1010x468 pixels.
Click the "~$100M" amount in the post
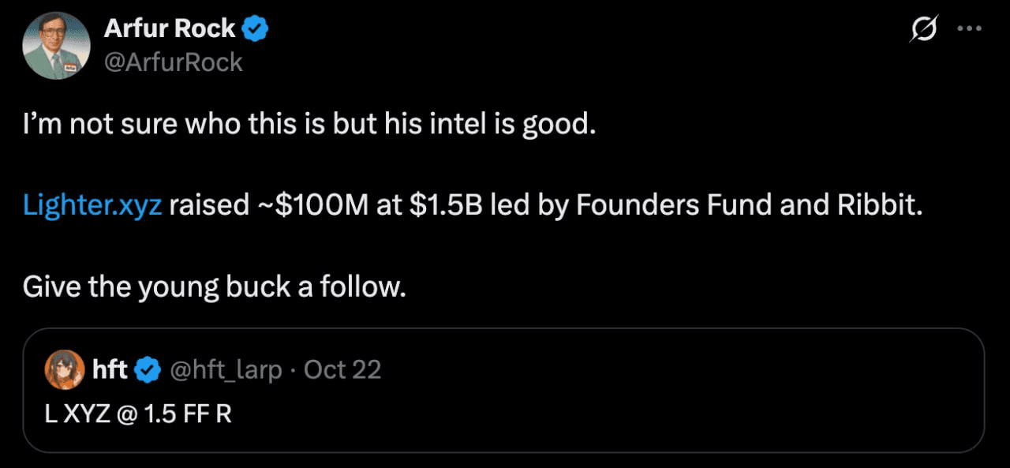point(313,205)
